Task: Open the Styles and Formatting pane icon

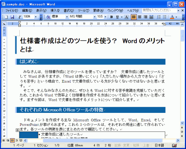Action: point(48,17)
